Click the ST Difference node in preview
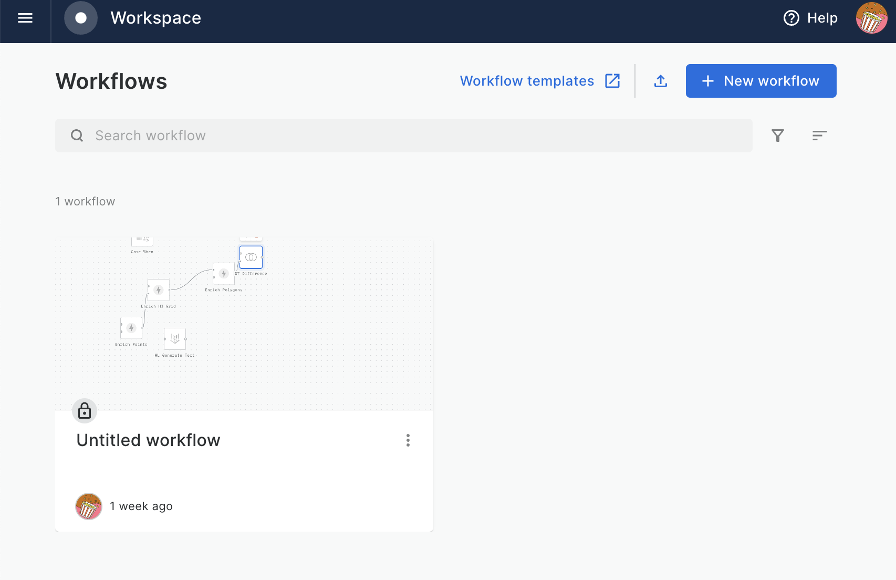 tap(251, 257)
